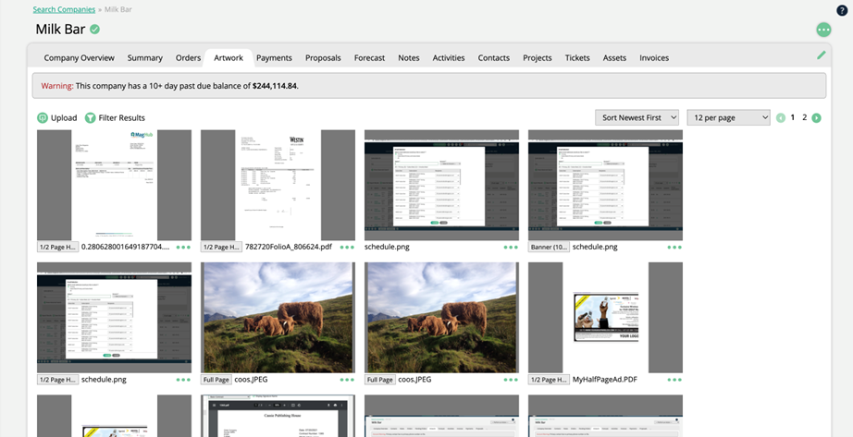Click the verified checkmark beside Milk Bar
Image resolution: width=853 pixels, height=437 pixels.
click(95, 30)
